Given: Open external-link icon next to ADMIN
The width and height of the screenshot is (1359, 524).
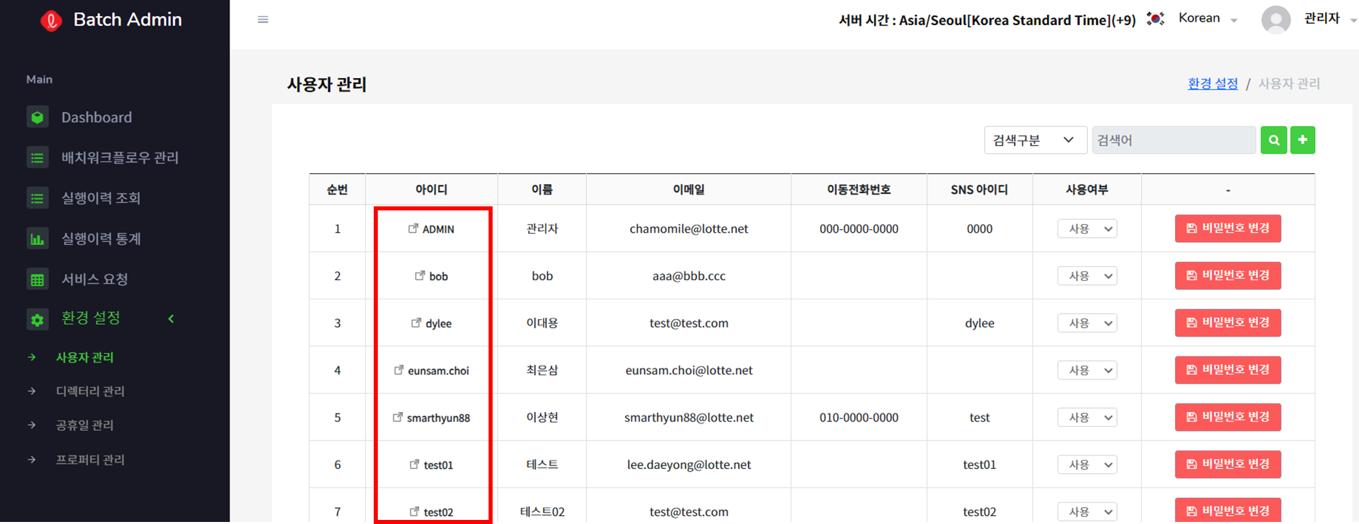Looking at the screenshot, I should [x=413, y=229].
